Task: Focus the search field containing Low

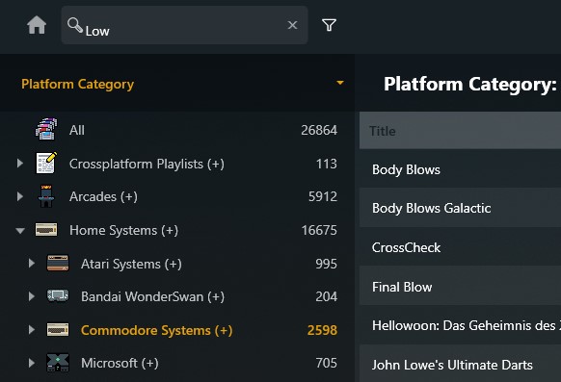Action: [x=184, y=25]
